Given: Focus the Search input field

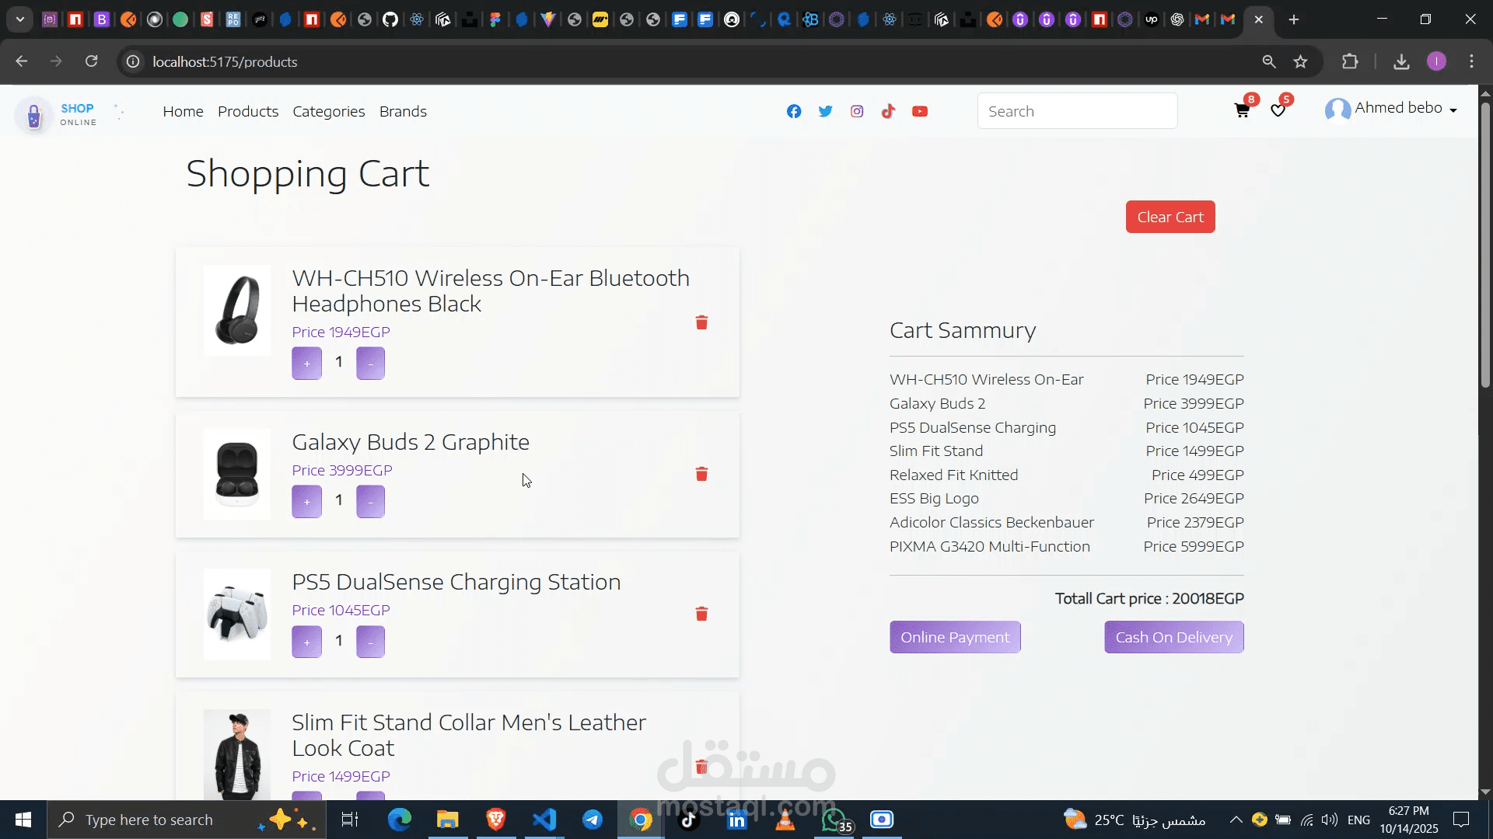Looking at the screenshot, I should (x=1077, y=111).
